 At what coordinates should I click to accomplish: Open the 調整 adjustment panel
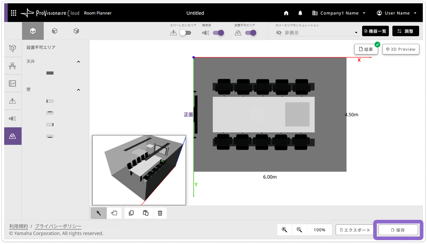[405, 31]
